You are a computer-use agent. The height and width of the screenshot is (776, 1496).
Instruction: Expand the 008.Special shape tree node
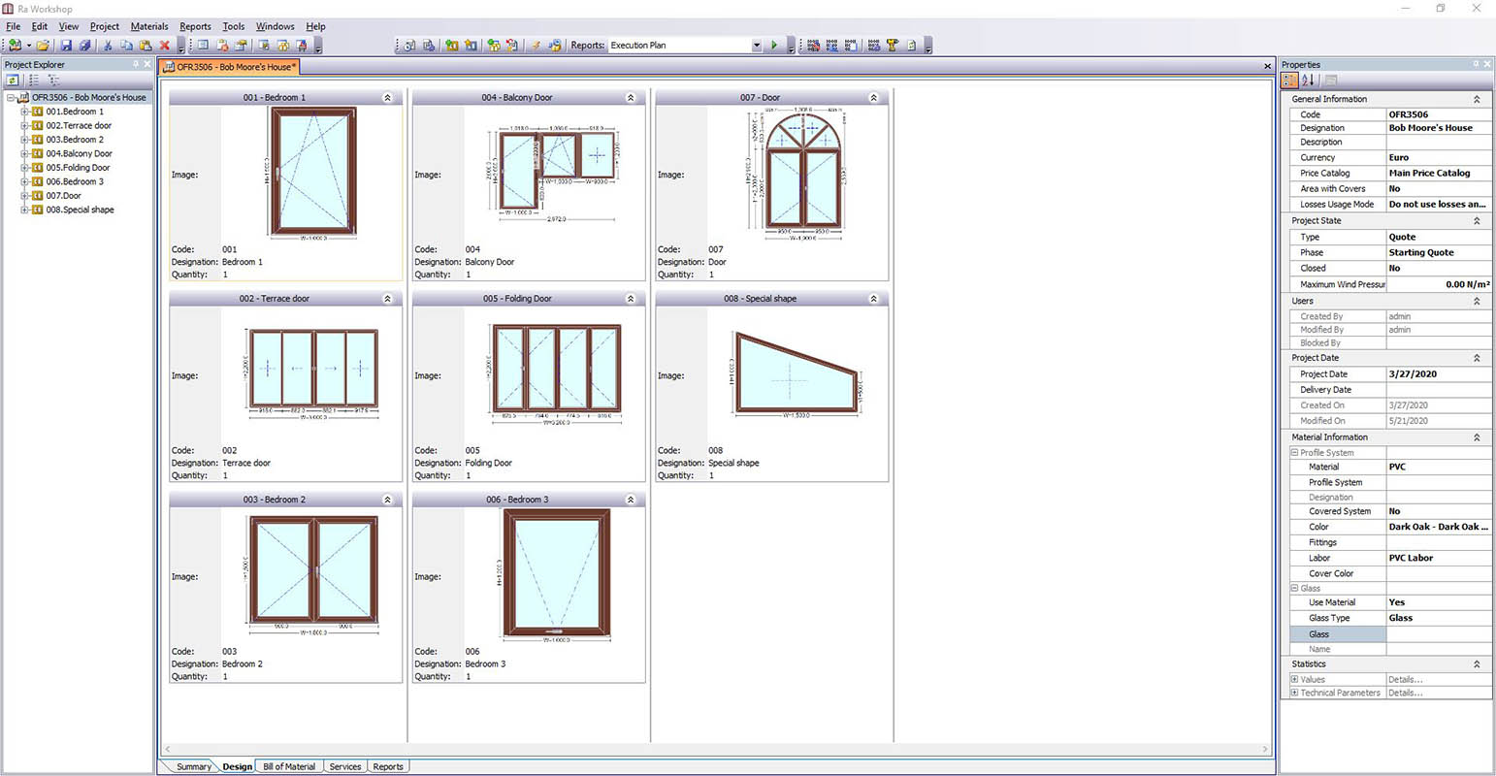(25, 210)
